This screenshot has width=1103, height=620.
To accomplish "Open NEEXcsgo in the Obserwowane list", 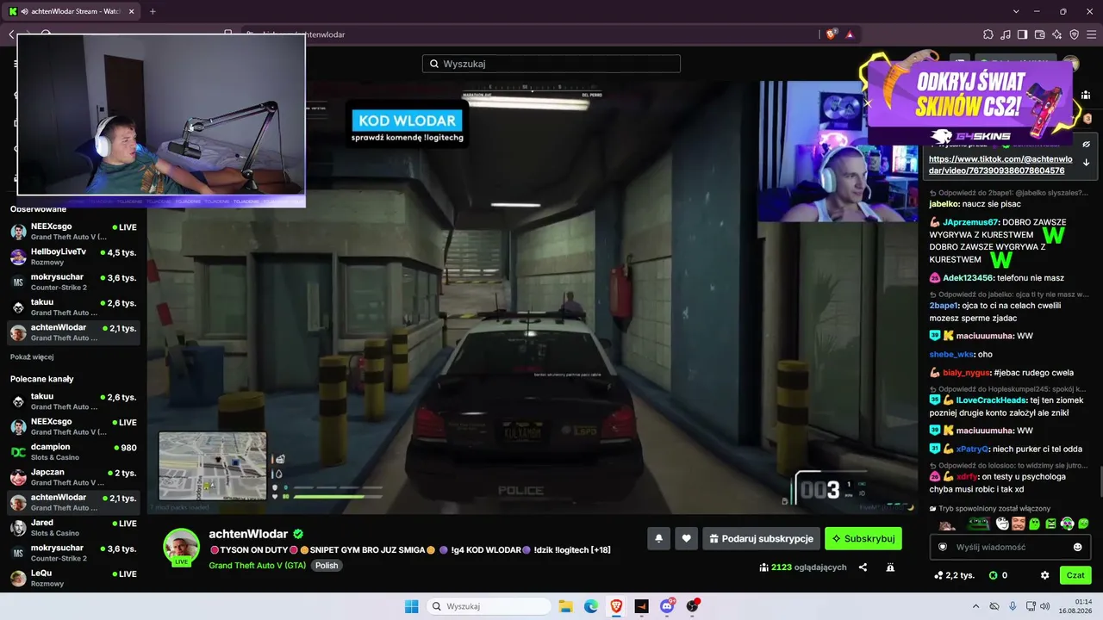I will [73, 232].
